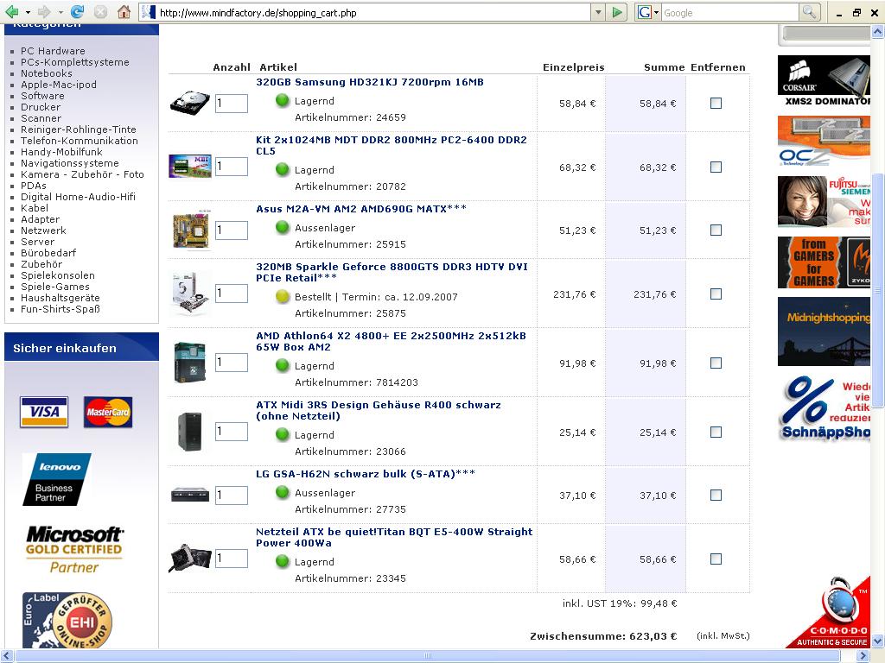The height and width of the screenshot is (663, 885).
Task: Click the OCZ memory banner
Action: (824, 142)
